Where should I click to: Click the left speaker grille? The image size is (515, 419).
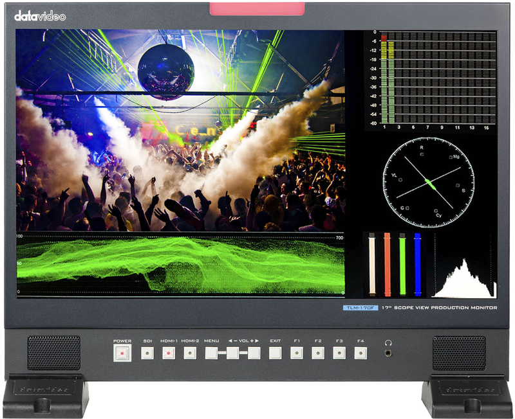tap(54, 353)
